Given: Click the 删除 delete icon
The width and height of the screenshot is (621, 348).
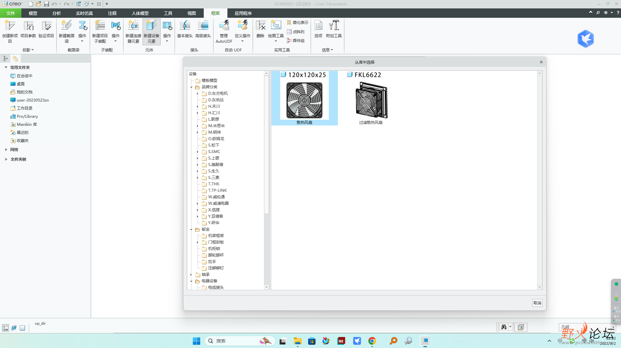Looking at the screenshot, I should point(260,26).
